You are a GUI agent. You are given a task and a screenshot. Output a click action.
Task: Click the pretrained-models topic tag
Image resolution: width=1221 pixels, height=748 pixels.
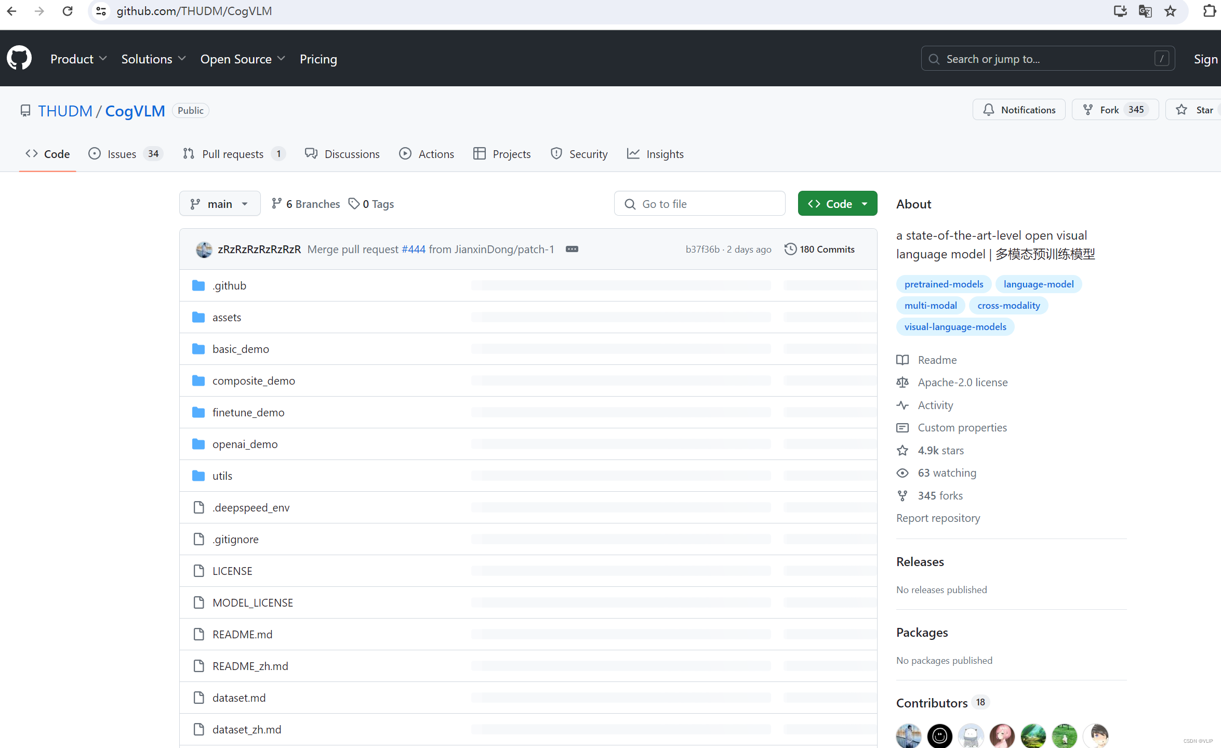click(x=944, y=284)
